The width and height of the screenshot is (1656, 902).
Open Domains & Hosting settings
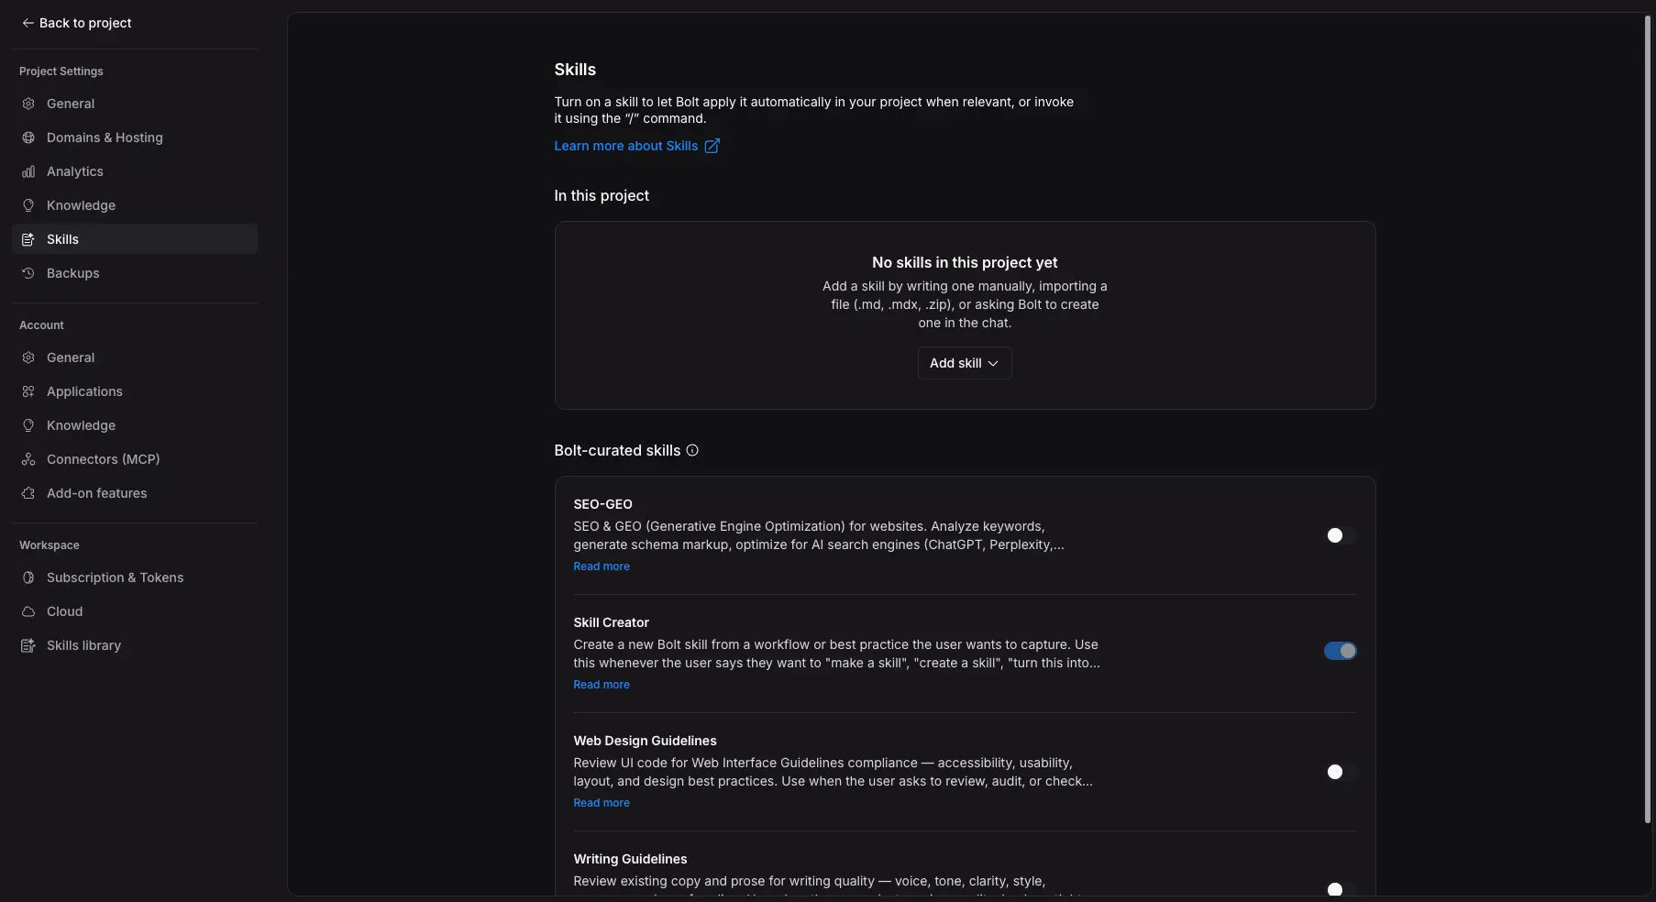(x=135, y=137)
